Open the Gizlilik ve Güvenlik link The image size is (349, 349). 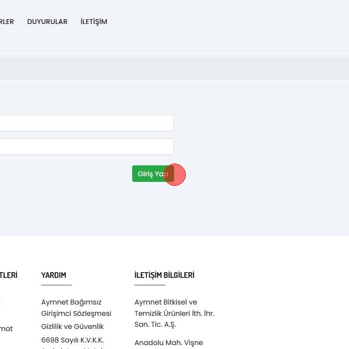[x=72, y=327]
